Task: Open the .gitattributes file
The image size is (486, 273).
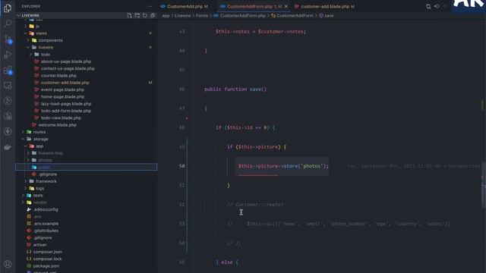Action: click(46, 231)
